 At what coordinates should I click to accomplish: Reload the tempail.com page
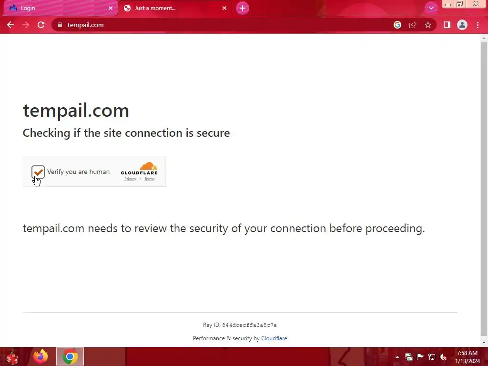pyautogui.click(x=41, y=25)
